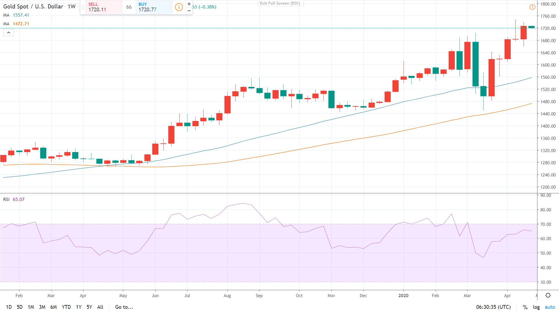Select the 1D time range
Viewport: 559px width, 314px height.
9,307
